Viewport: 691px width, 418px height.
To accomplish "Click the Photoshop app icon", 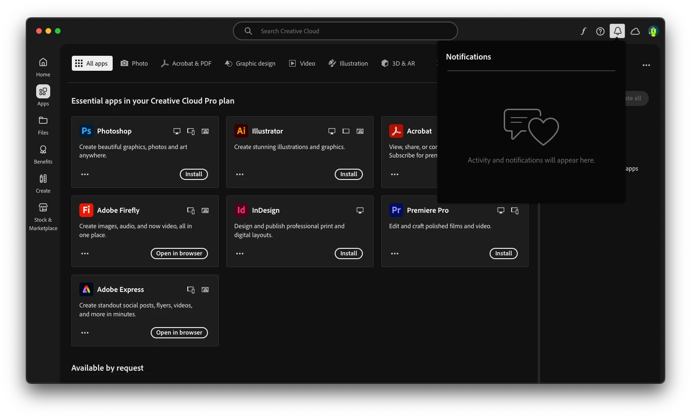I will pos(86,131).
